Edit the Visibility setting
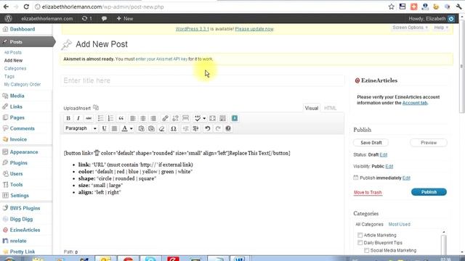 pyautogui.click(x=389, y=166)
